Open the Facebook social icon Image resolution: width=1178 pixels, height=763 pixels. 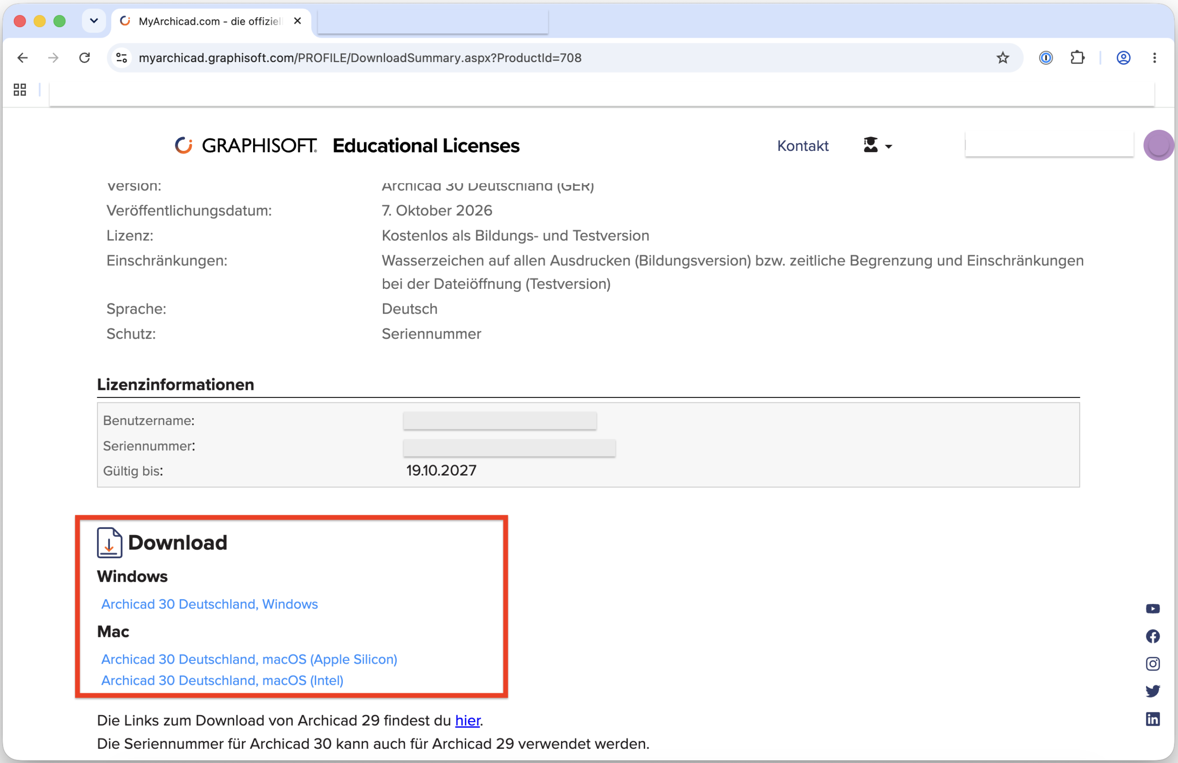pos(1152,637)
